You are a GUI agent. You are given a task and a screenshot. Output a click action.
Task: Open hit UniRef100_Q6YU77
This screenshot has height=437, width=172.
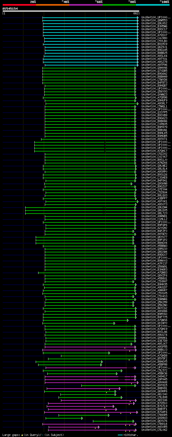coord(154,237)
